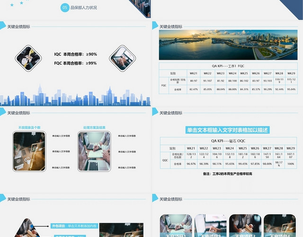Viewport: 303px width, 237px height.
Task: Select the 品保部人力状况 heading text
Action: click(x=84, y=8)
